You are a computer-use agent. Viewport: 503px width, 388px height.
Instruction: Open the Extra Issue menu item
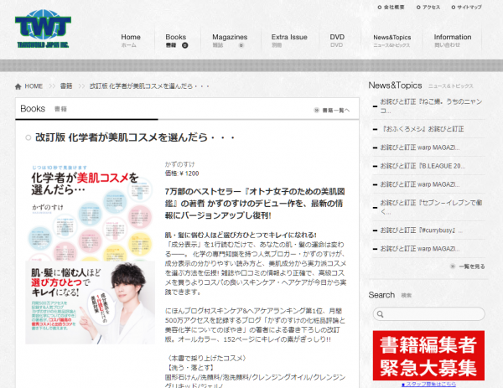click(289, 41)
